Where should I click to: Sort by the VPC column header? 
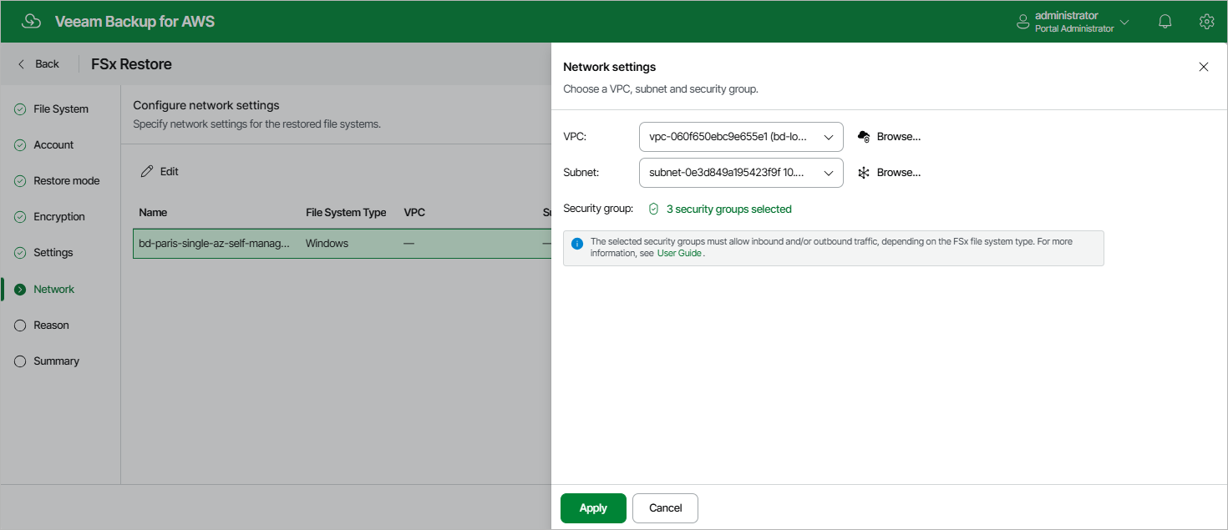(414, 213)
